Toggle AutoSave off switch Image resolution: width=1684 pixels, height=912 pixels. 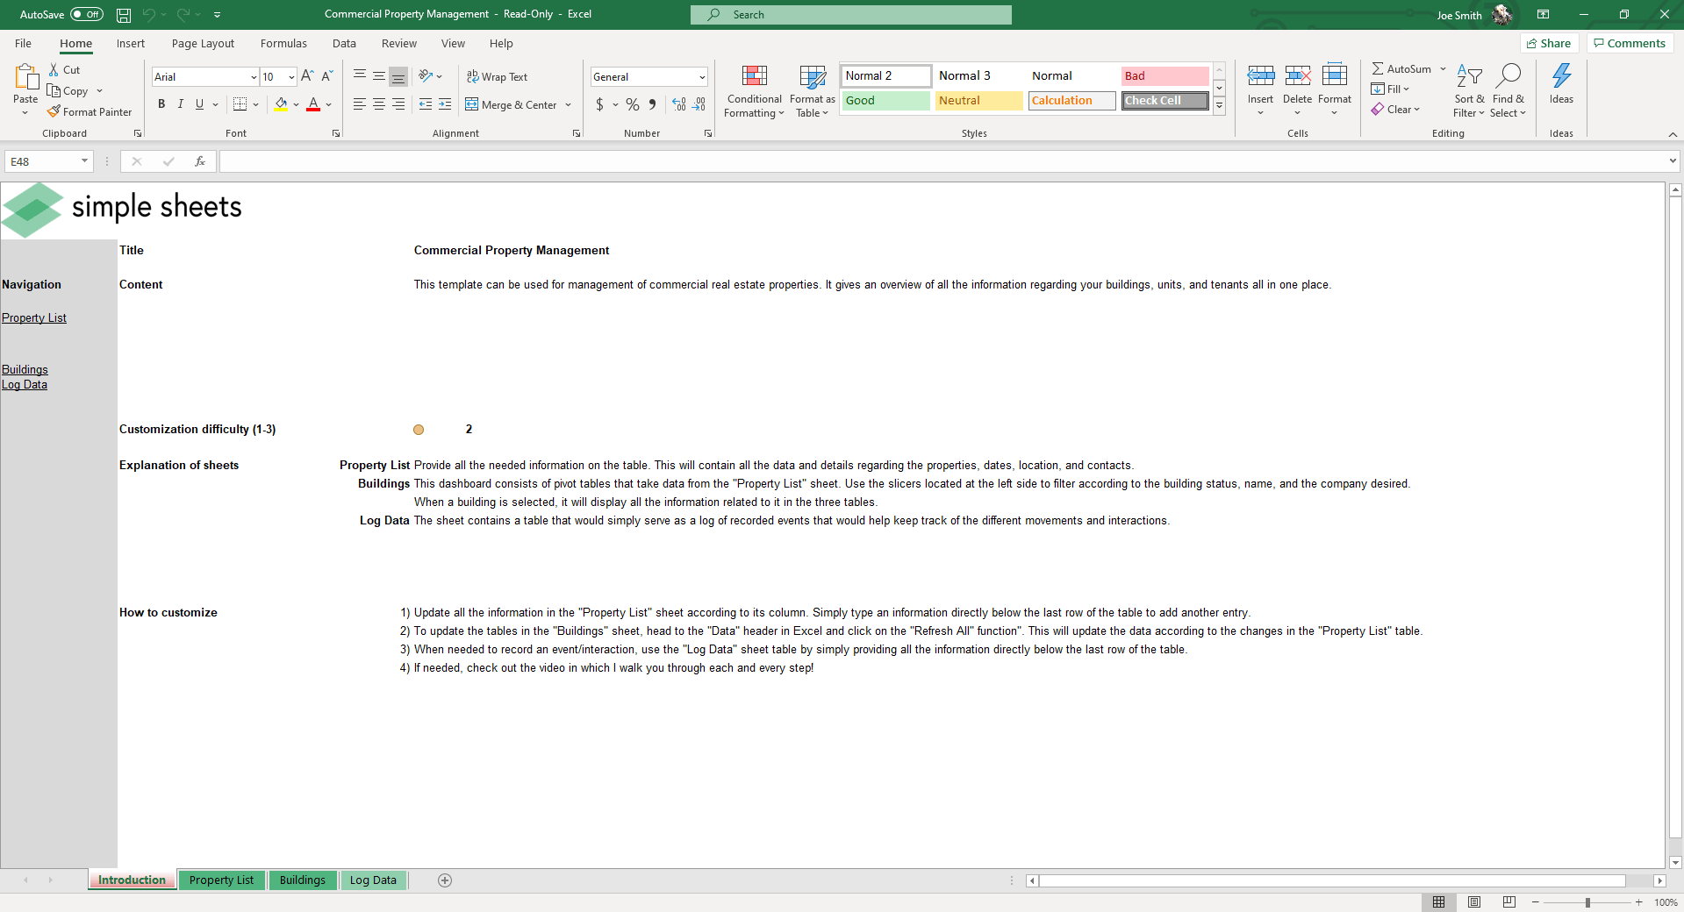pos(86,14)
